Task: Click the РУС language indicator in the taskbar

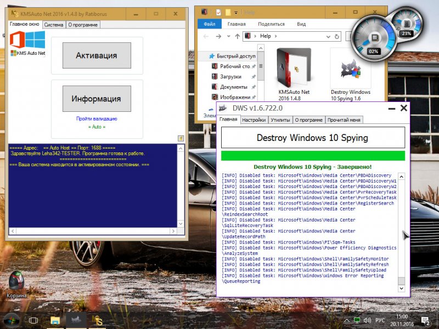Action: (380, 320)
